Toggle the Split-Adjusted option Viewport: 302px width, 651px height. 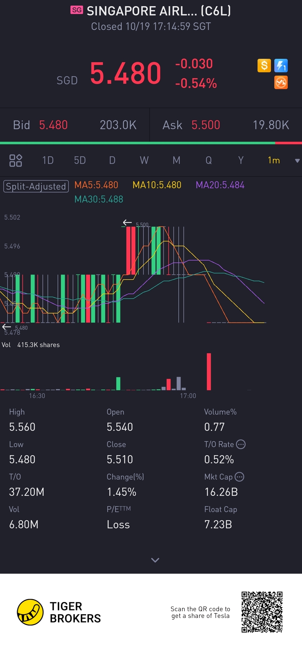36,186
